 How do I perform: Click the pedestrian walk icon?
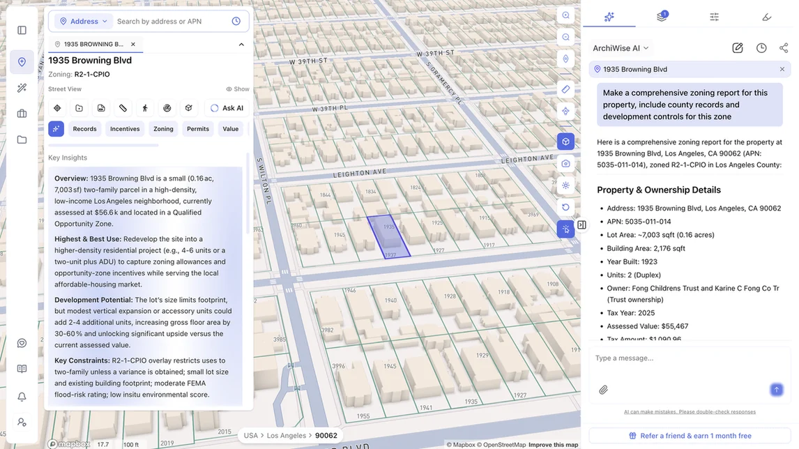point(145,108)
